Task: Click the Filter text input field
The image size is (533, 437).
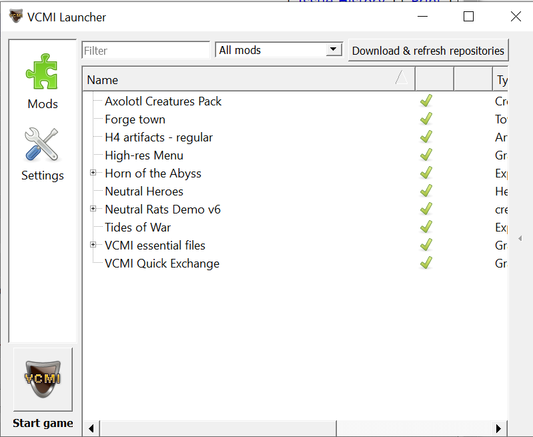Action: (x=145, y=51)
